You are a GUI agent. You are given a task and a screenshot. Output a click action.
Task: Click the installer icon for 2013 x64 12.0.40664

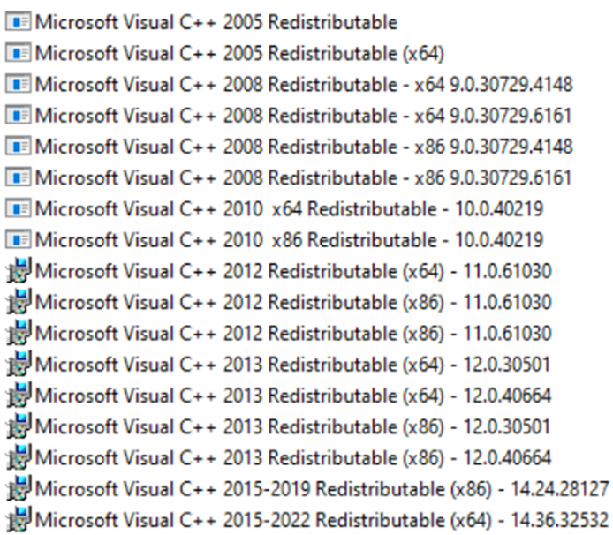pyautogui.click(x=18, y=396)
